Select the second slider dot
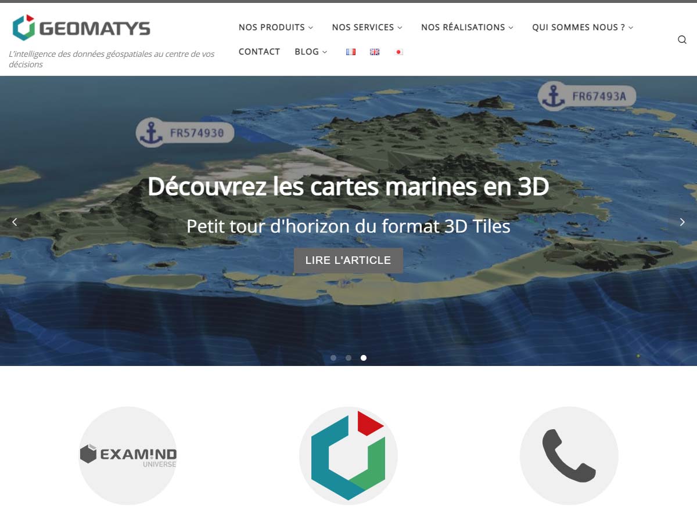Screen dimensions: 697x522 coord(348,358)
